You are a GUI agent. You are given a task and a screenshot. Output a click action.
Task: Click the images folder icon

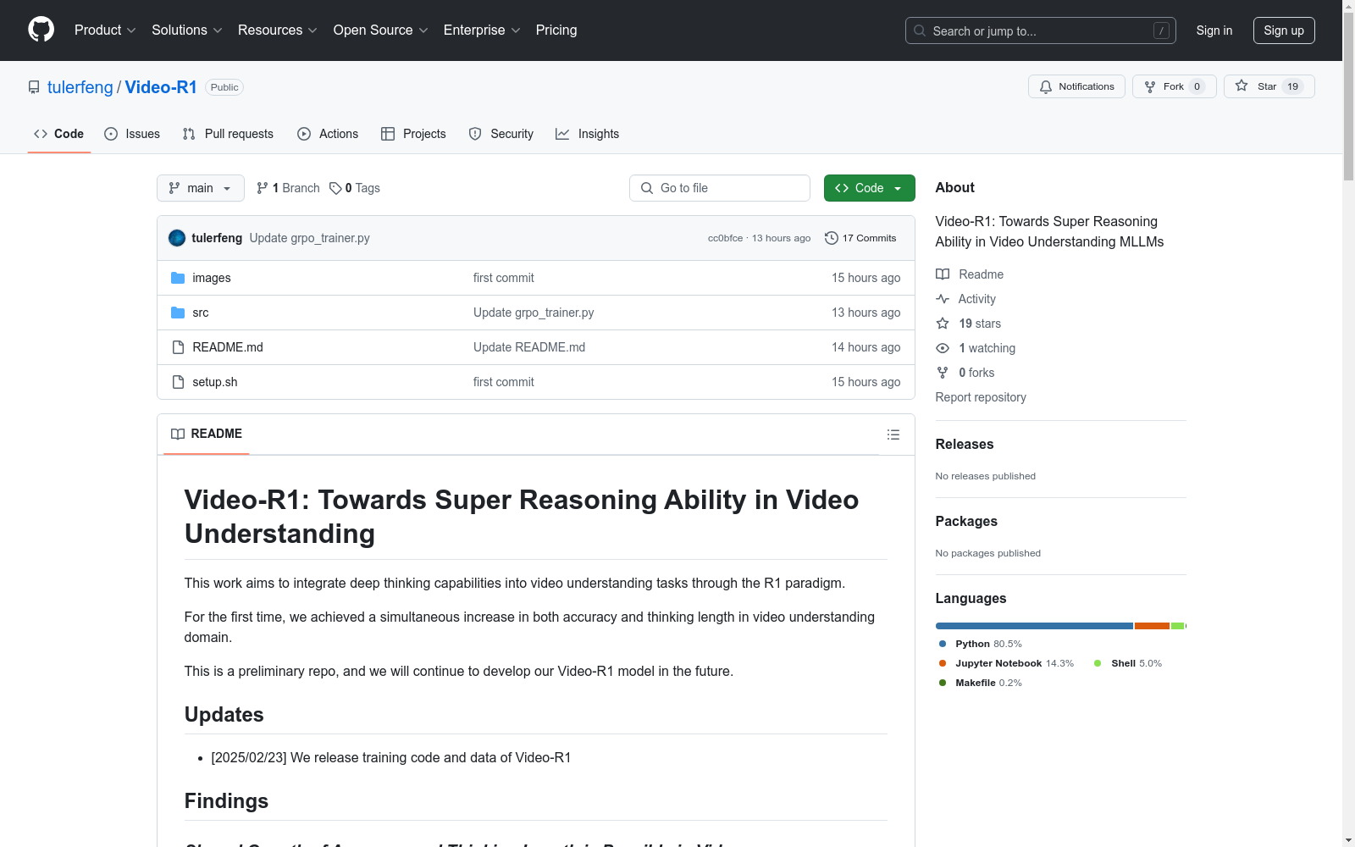coord(178,278)
